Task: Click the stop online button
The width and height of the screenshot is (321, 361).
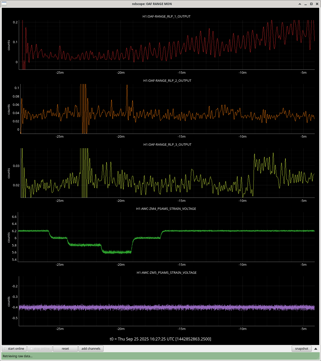Action: [40, 349]
